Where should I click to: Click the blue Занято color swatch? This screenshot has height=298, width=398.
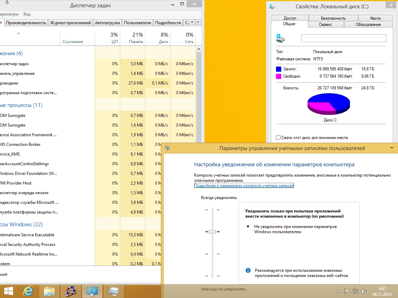[x=278, y=69]
